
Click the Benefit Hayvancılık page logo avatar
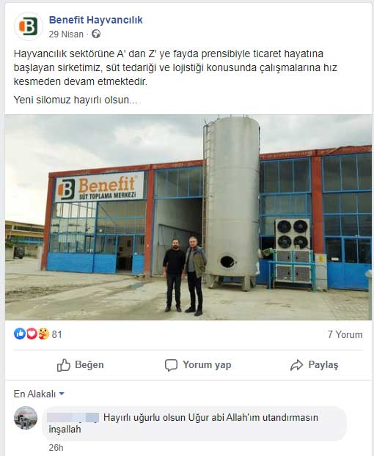(x=28, y=26)
